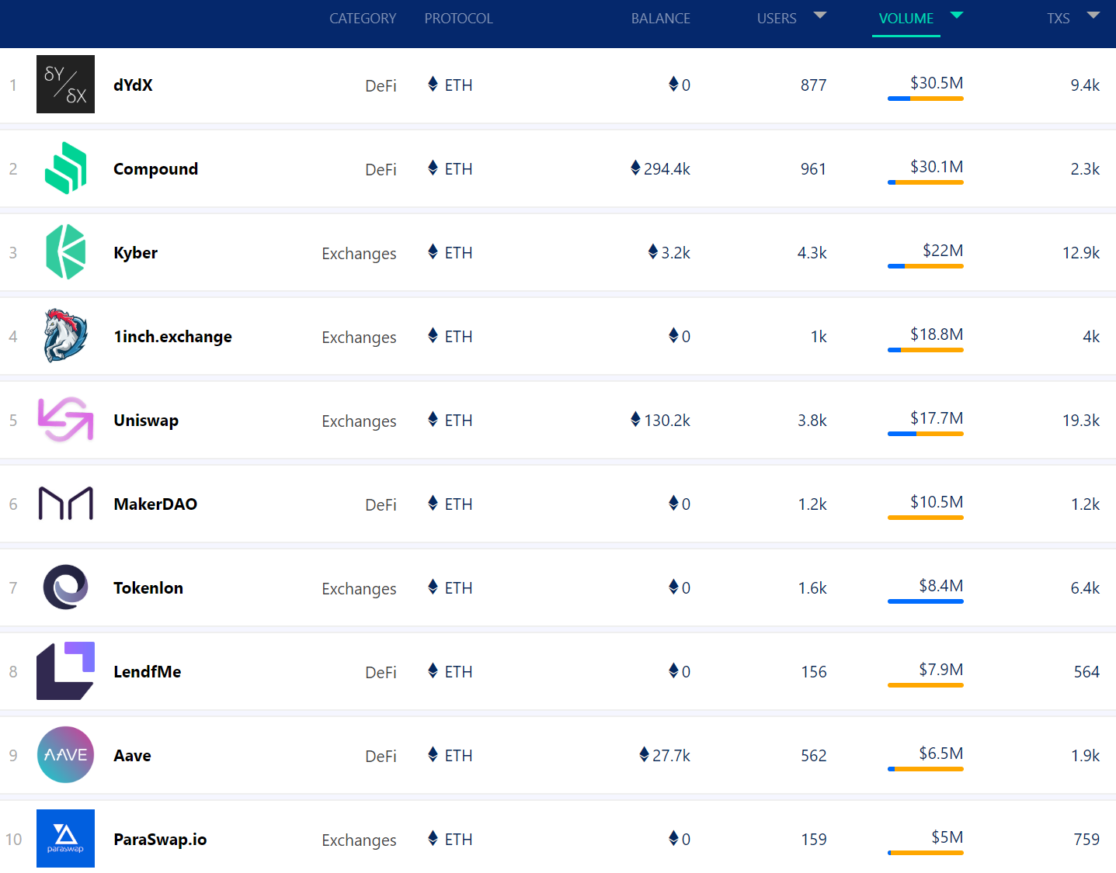Click the ETH protocol icon in Compound row
The image size is (1116, 873).
(433, 168)
